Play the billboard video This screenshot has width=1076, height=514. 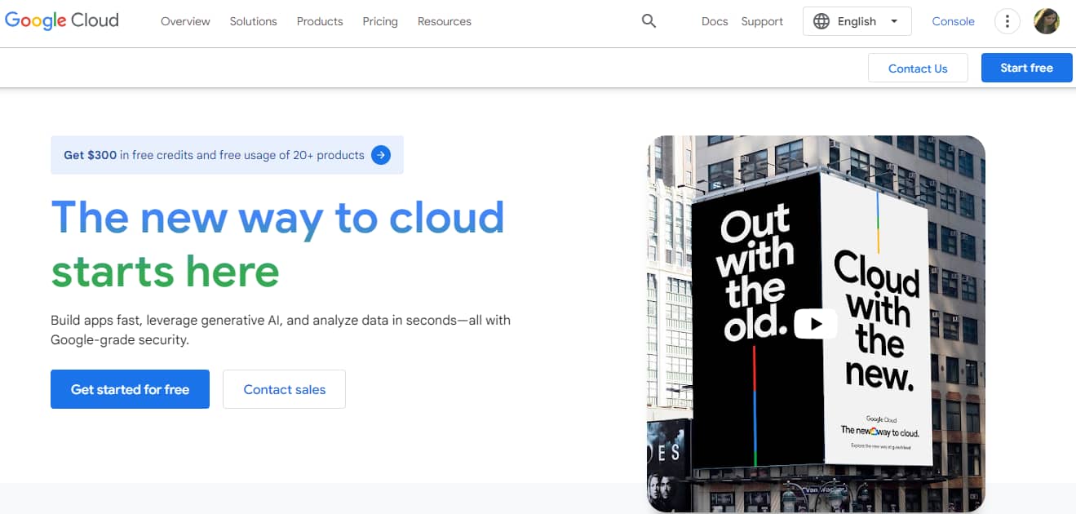tap(816, 324)
